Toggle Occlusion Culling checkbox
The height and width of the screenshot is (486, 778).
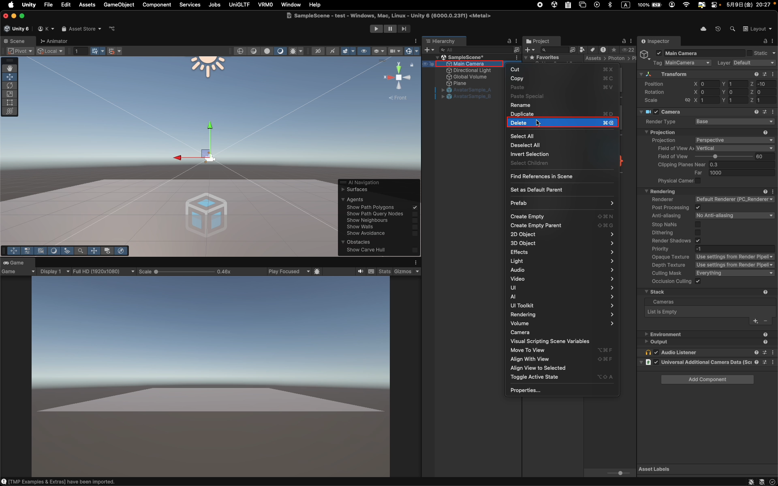[698, 281]
